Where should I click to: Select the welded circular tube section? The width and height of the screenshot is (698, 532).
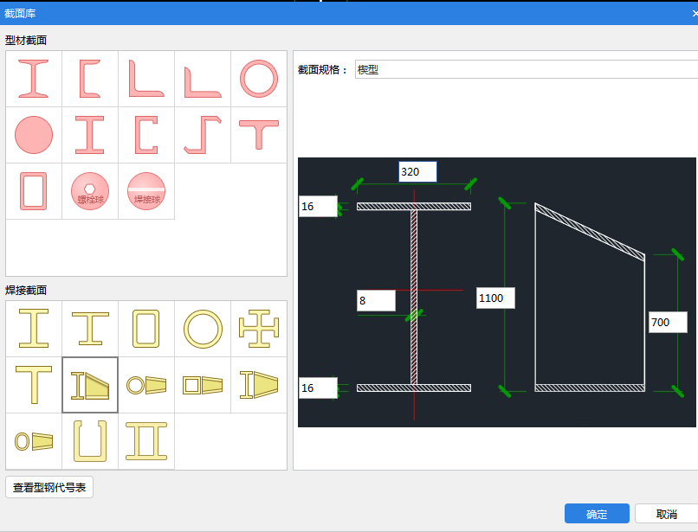203,329
